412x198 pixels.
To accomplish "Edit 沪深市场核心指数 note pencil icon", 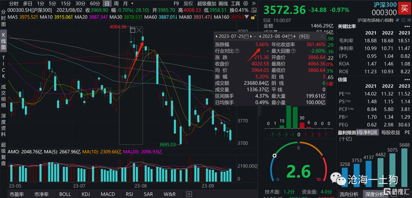I will tap(398, 20).
